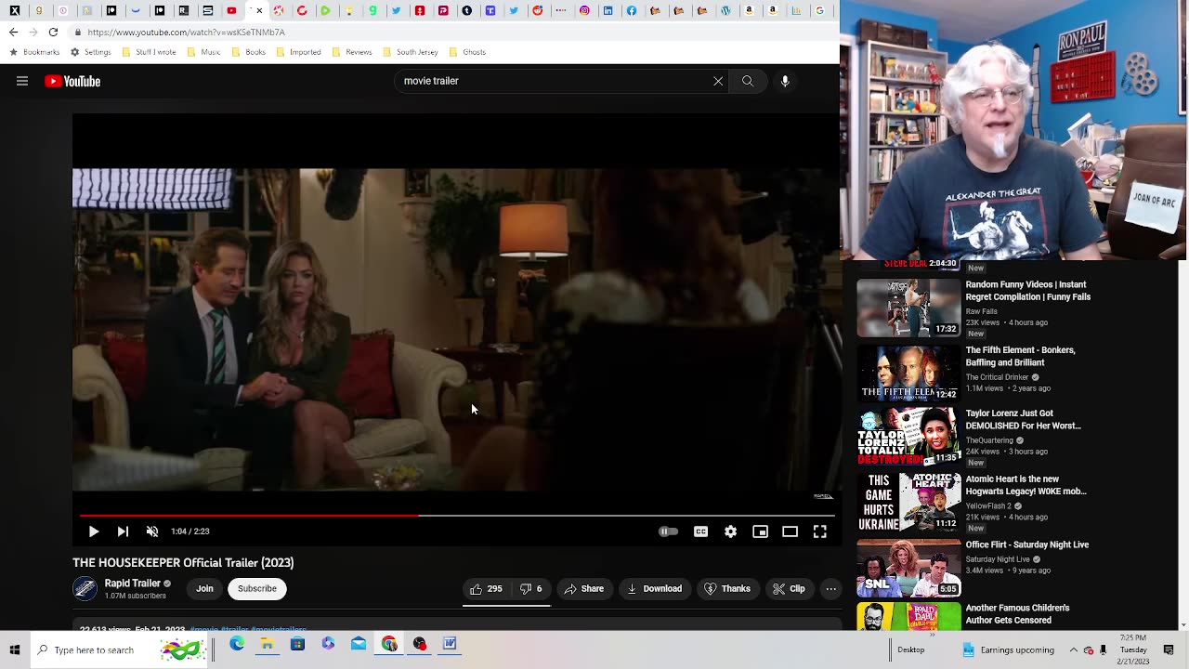Share this trailer video

(584, 589)
